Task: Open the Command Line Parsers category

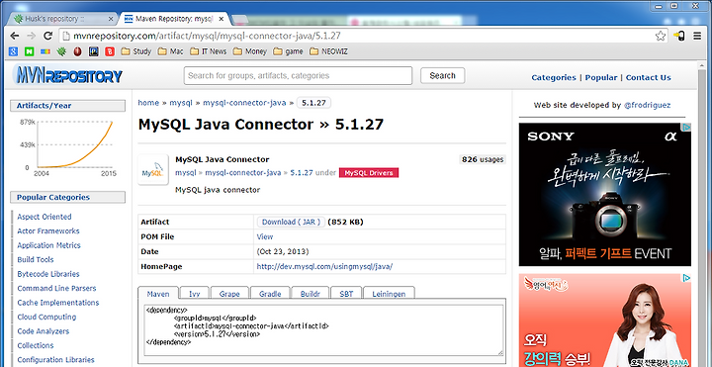Action: [56, 288]
